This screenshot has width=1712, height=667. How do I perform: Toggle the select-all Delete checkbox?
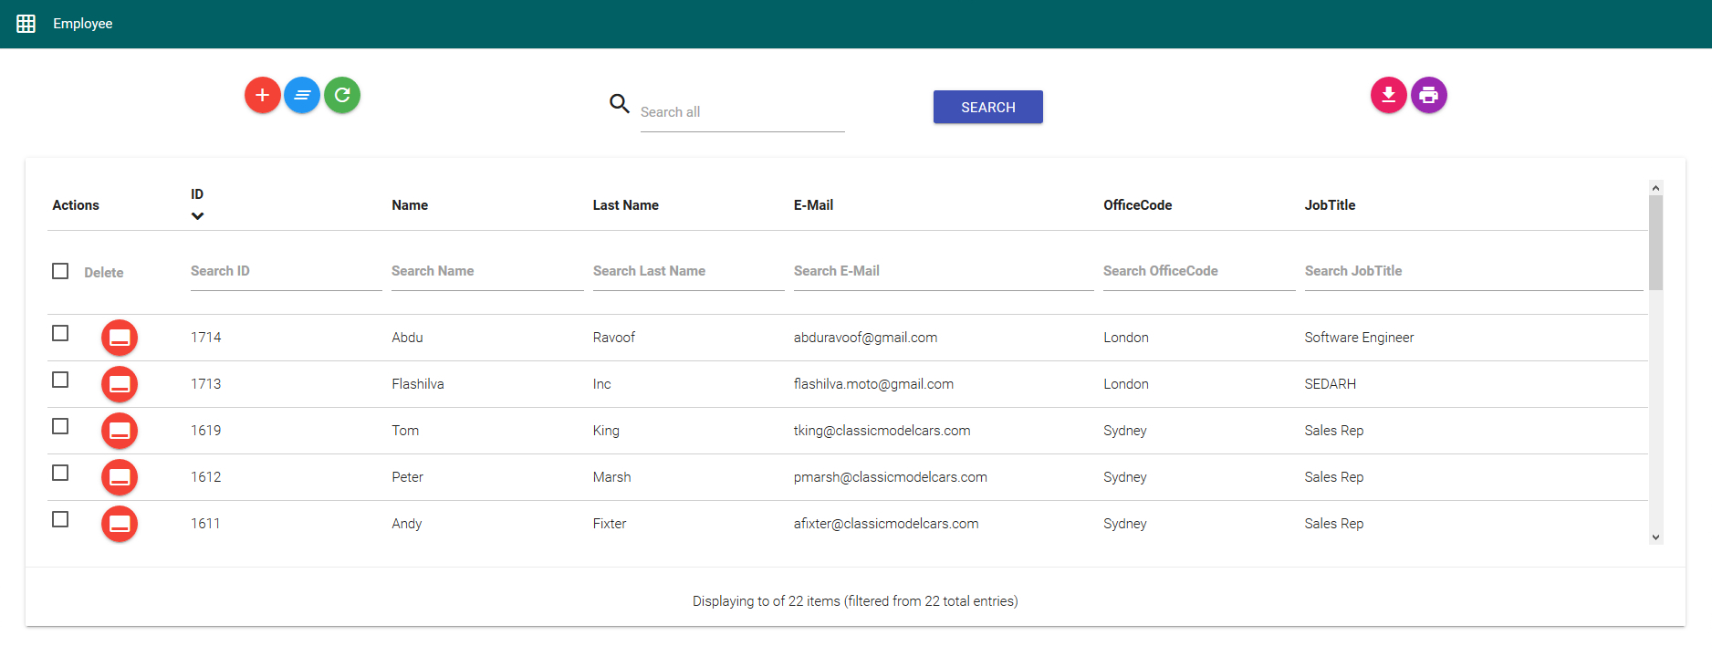pos(60,271)
